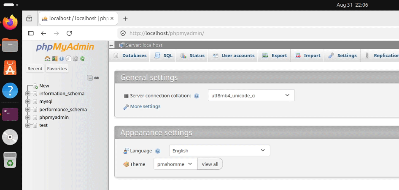Hide navigation panel with arrow icon

click(x=111, y=45)
